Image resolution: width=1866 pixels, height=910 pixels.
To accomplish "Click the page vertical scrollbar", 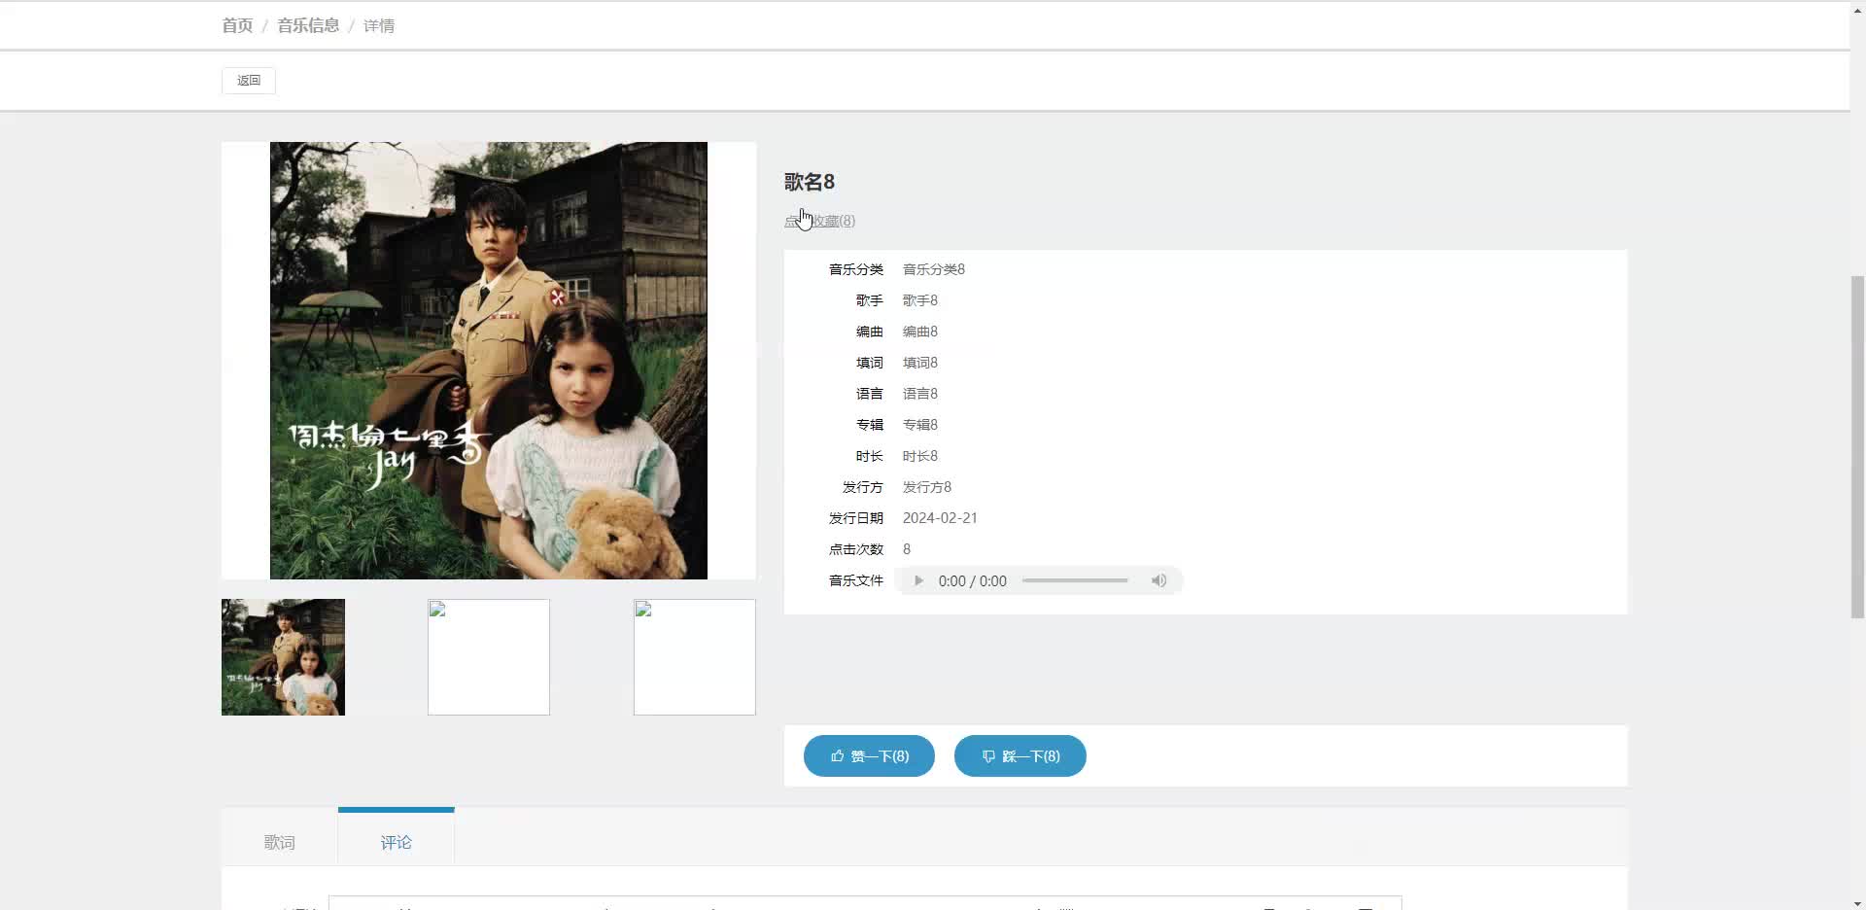I will point(1857,447).
